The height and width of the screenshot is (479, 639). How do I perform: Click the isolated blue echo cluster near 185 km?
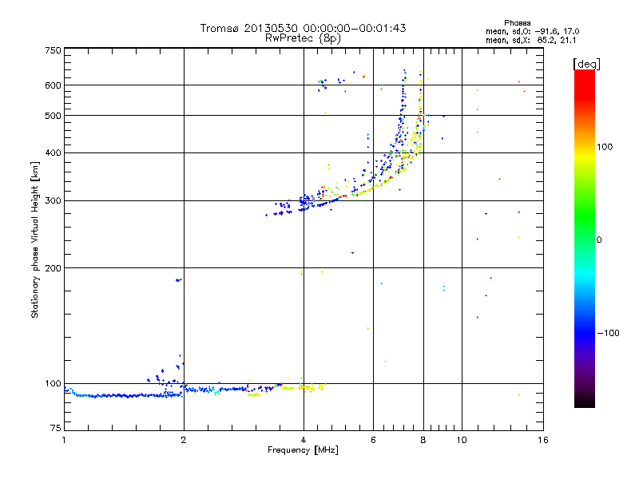[178, 280]
